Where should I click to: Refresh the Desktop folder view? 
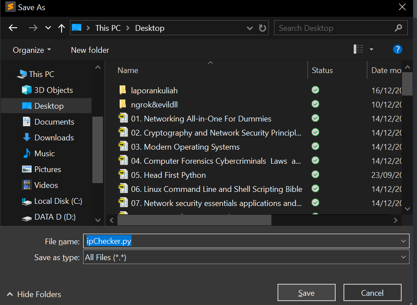click(262, 28)
